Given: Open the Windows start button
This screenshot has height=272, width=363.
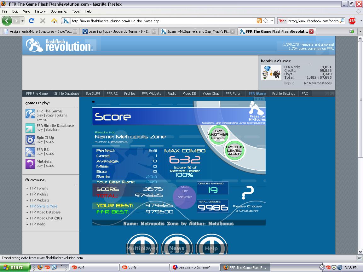Looking at the screenshot, I should 15,267.
